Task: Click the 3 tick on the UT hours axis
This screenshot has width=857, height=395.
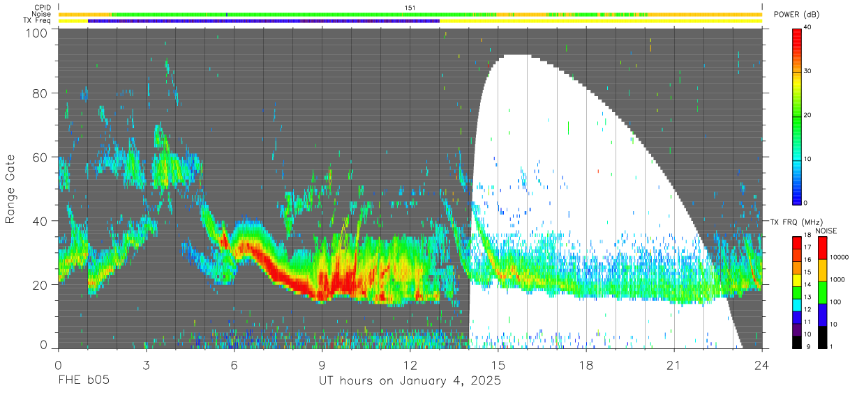Action: point(146,365)
